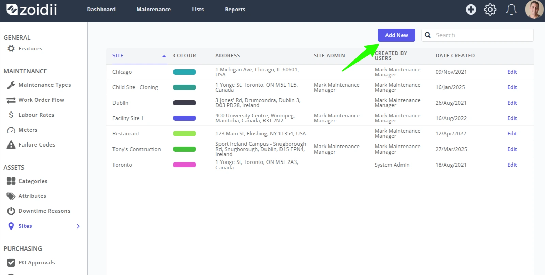Screen dimensions: 545x275
Task: Open the Reports menu
Action: pyautogui.click(x=235, y=10)
